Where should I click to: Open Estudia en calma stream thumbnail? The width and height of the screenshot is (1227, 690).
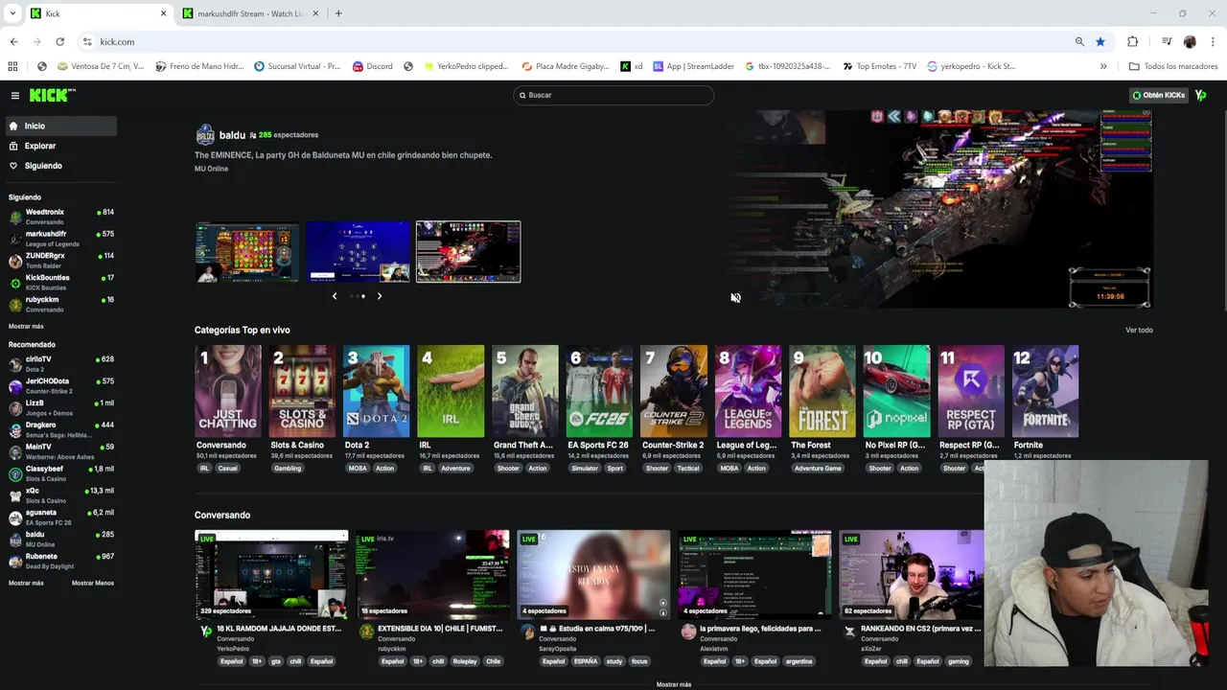[593, 574]
